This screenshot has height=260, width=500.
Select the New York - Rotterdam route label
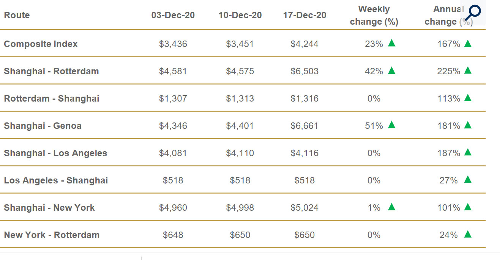point(52,235)
